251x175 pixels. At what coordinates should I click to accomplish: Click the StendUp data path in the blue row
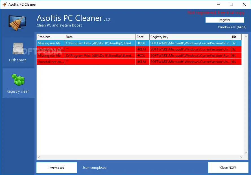click(100, 43)
